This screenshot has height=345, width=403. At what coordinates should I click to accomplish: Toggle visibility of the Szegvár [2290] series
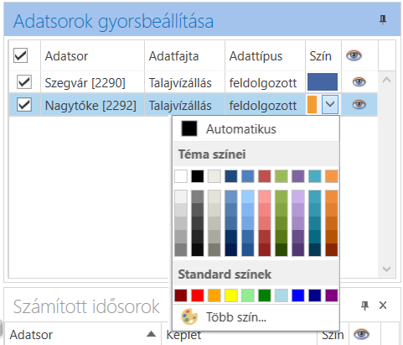pyautogui.click(x=359, y=82)
